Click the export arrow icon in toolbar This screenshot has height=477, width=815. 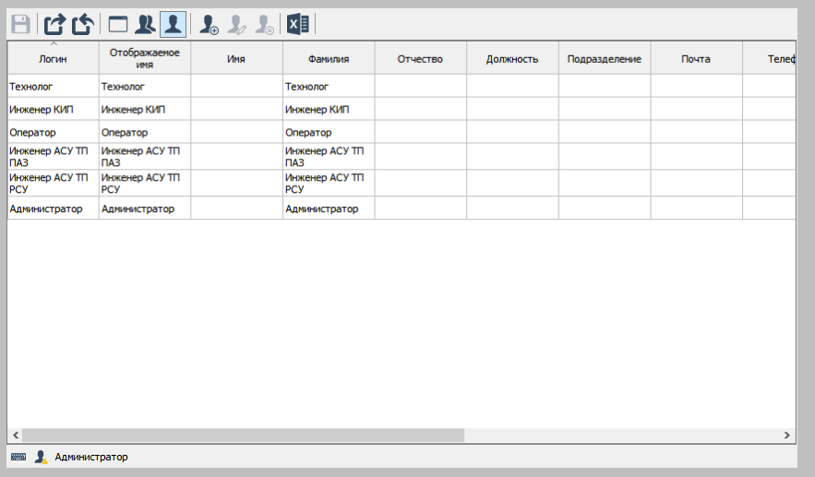point(55,24)
